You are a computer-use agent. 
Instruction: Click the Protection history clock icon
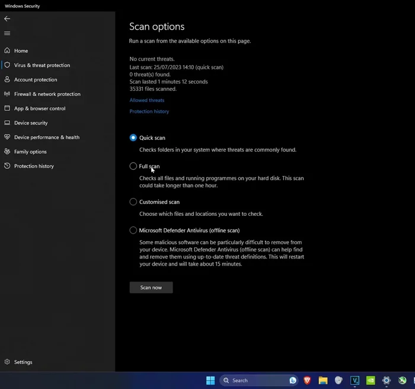click(x=7, y=166)
